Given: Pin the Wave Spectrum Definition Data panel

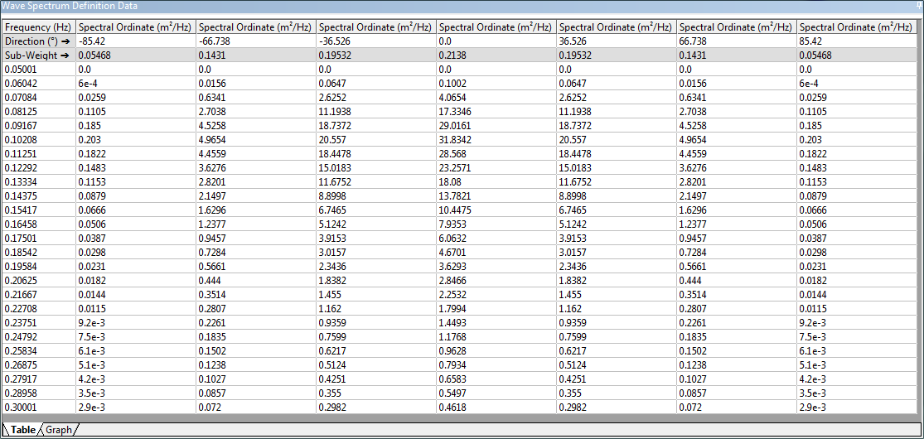Looking at the screenshot, I should [x=919, y=5].
